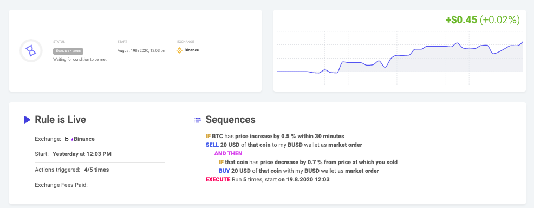Click the line chart's latest peak
Viewport: 534px width, 208px height.
click(x=523, y=42)
